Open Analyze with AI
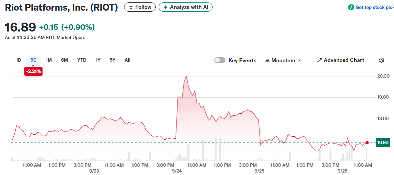 [x=186, y=7]
